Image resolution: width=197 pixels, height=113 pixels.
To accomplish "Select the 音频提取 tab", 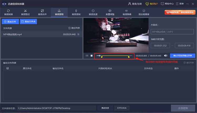I will 59,12.
